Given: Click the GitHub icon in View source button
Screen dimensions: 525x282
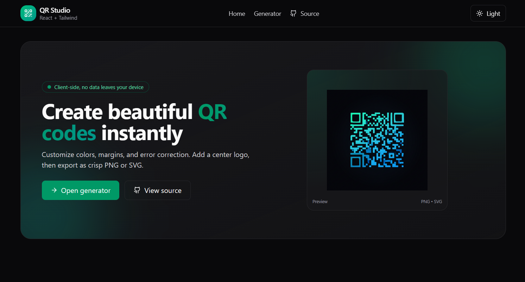Looking at the screenshot, I should [x=137, y=190].
